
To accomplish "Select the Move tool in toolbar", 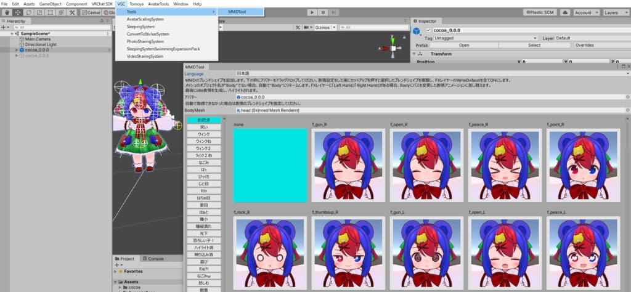I will (17, 12).
